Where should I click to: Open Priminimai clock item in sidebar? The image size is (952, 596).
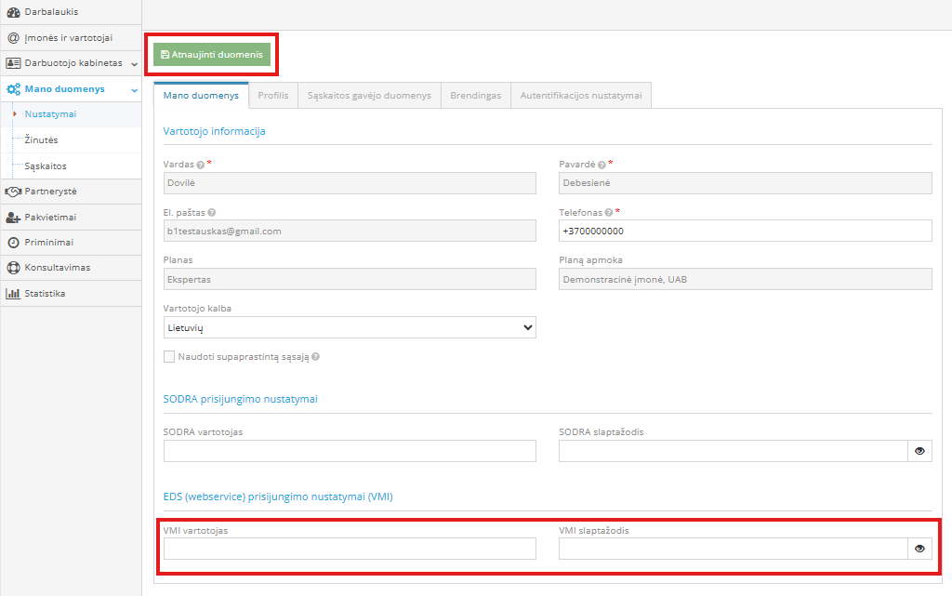click(48, 242)
